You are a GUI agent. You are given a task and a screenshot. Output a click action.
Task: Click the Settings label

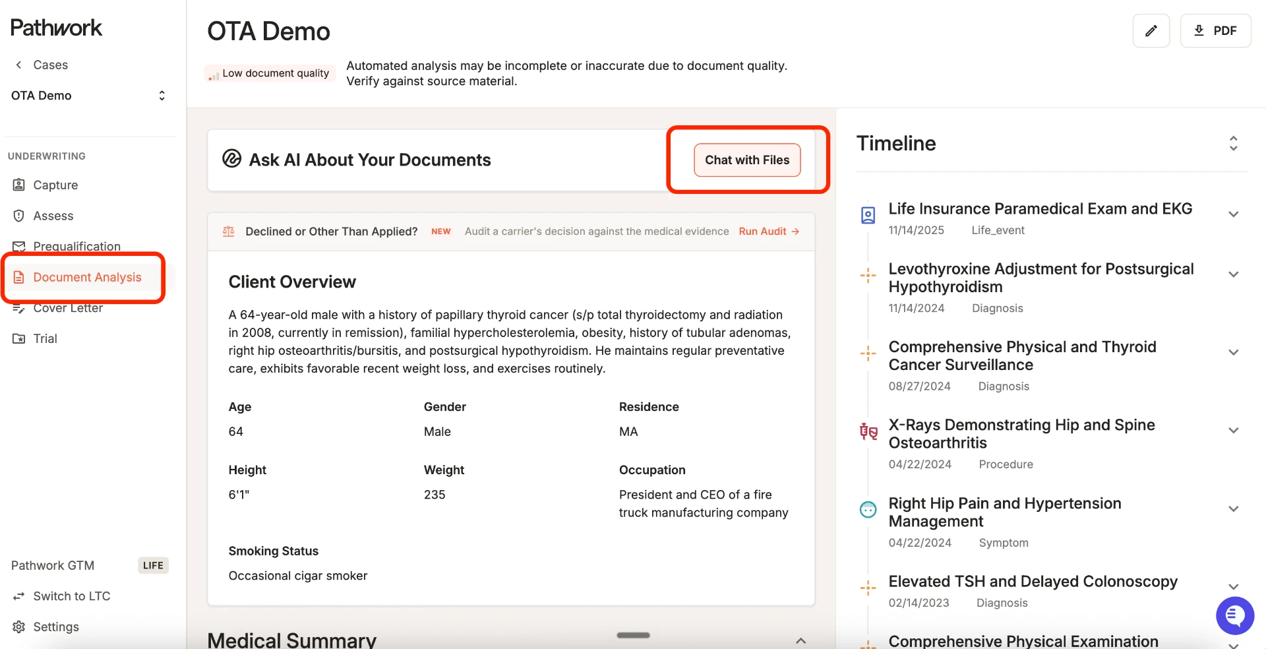coord(56,627)
